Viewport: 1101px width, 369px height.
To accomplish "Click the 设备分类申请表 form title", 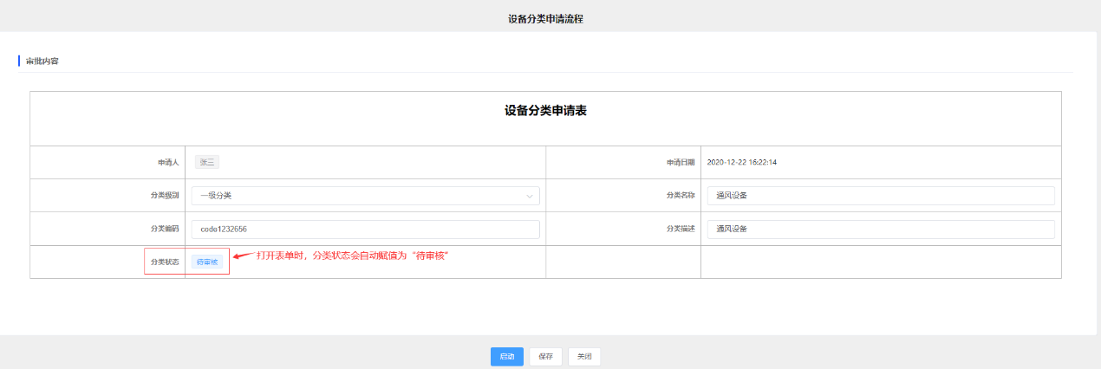I will click(545, 111).
